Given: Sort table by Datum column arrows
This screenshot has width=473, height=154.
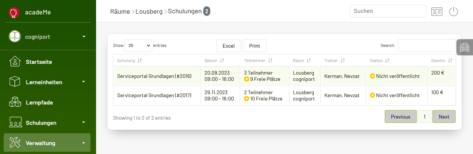Looking at the screenshot, I should coord(222,60).
